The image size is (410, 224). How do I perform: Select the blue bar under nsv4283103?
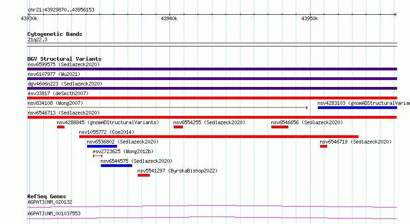tap(357, 108)
